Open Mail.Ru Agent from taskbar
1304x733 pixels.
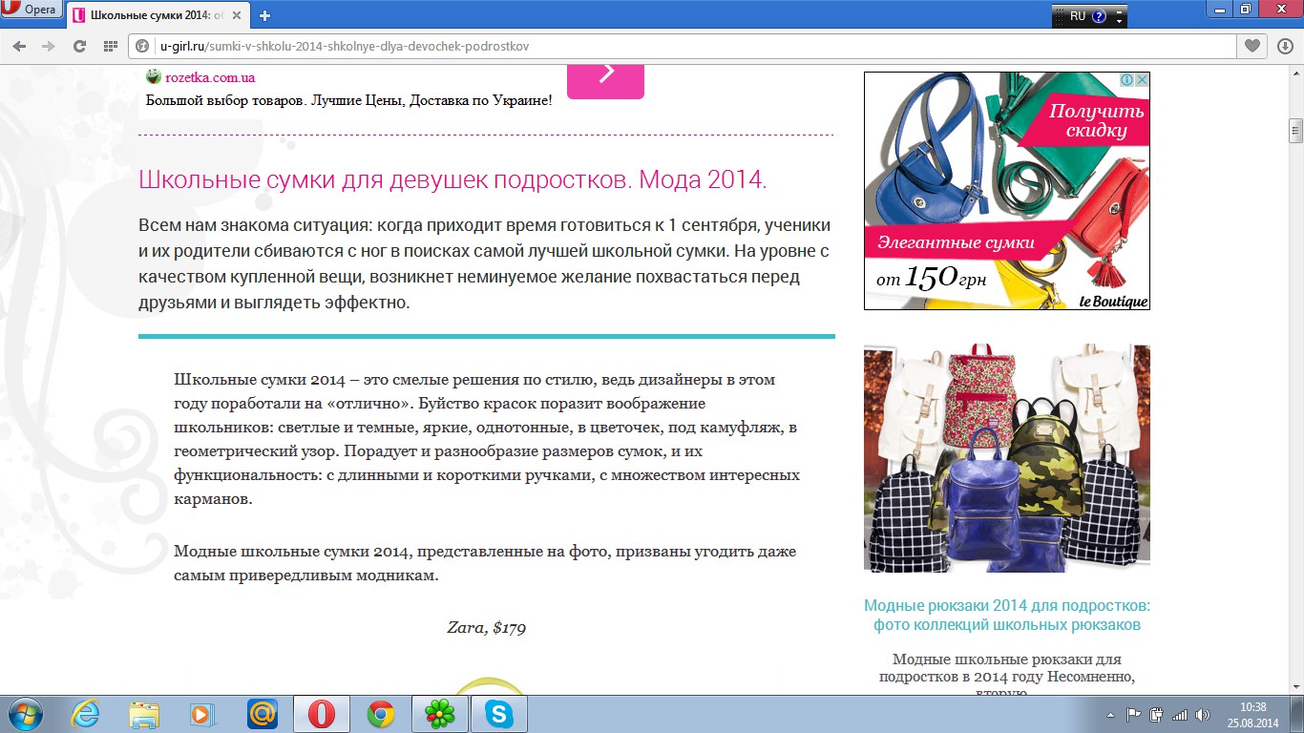[x=262, y=714]
